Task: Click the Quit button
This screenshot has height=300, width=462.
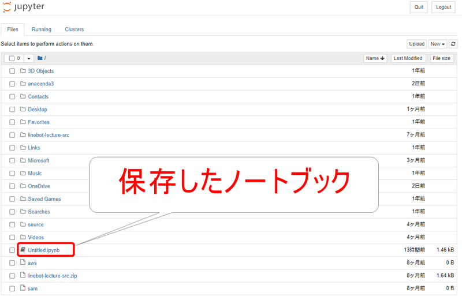Action: (x=419, y=7)
